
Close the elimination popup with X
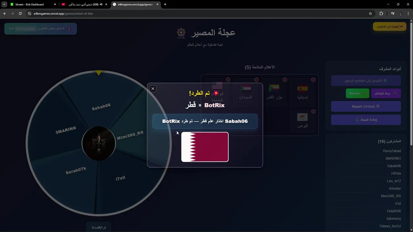pos(153,89)
